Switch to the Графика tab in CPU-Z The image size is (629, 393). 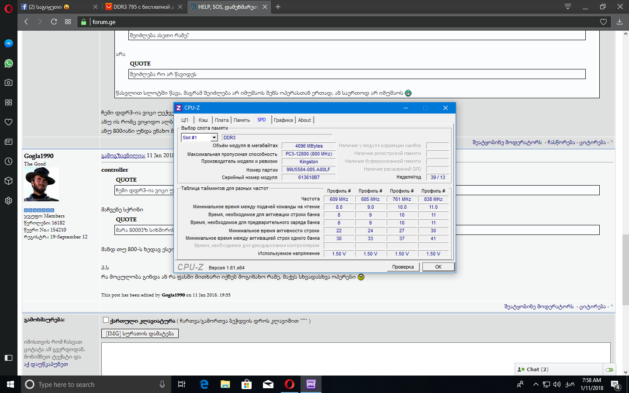[x=283, y=120]
